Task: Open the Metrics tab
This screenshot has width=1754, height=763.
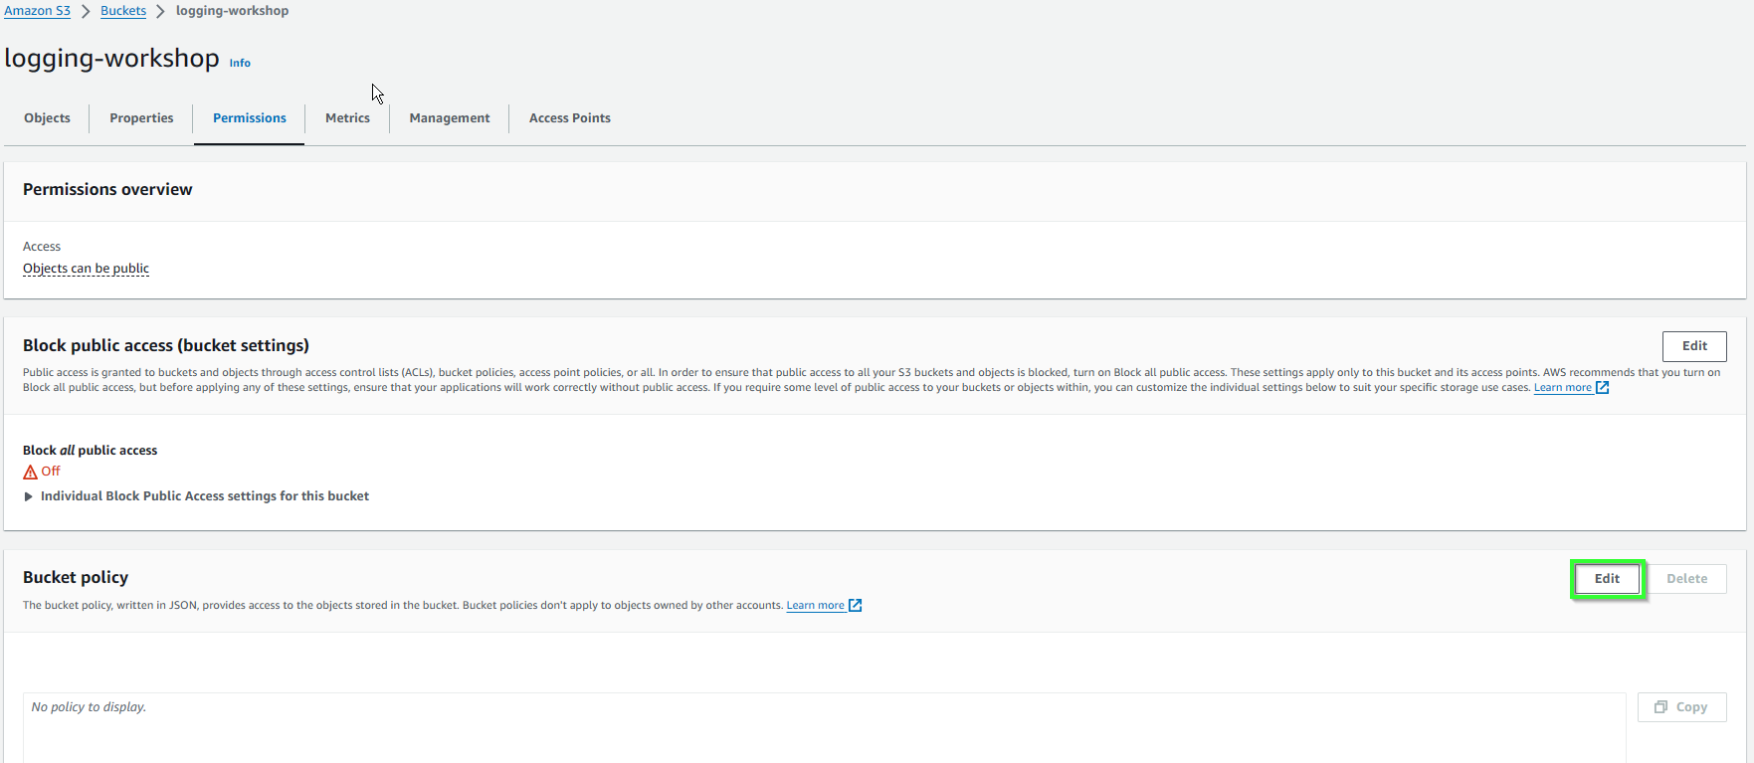Action: [347, 117]
